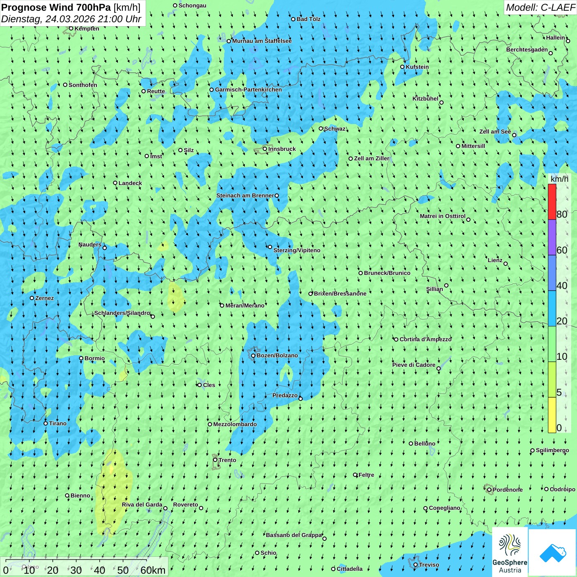Click the Cortina d'Ampezzo label
The width and height of the screenshot is (577, 577).
coord(426,339)
